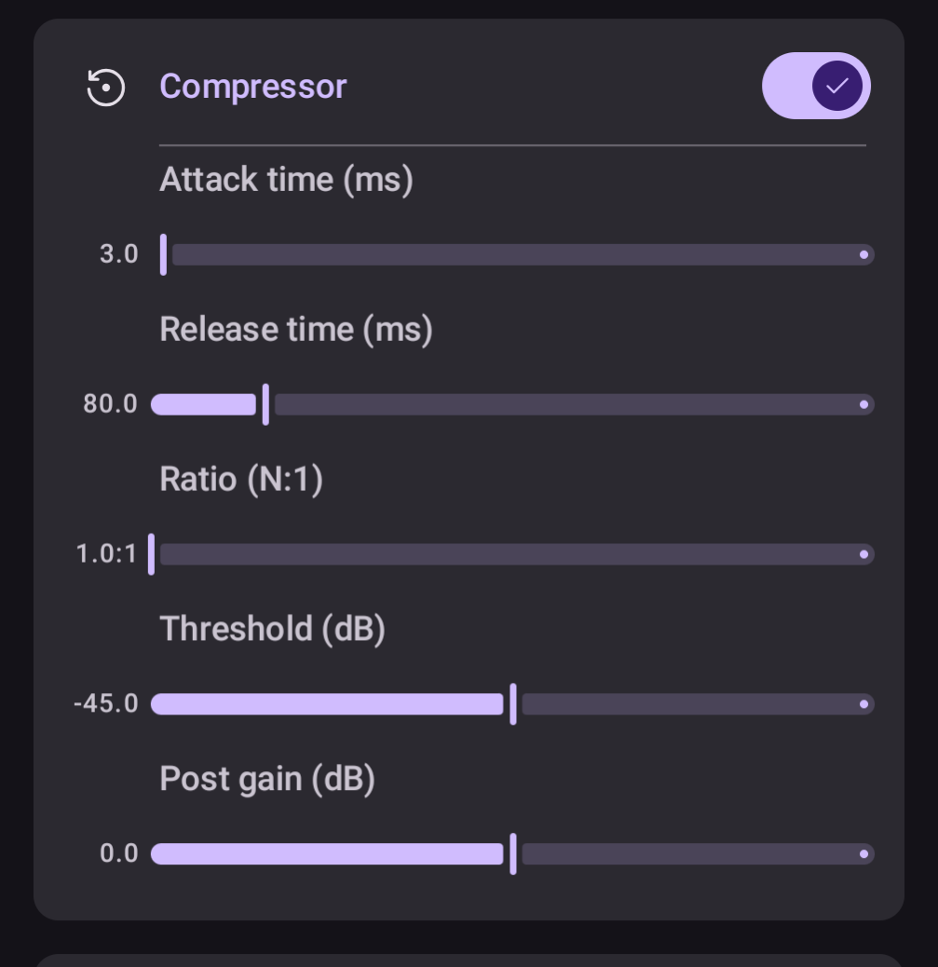This screenshot has height=967, width=938.
Task: Click the Threshold slider's maximum end dot
Action: point(863,704)
